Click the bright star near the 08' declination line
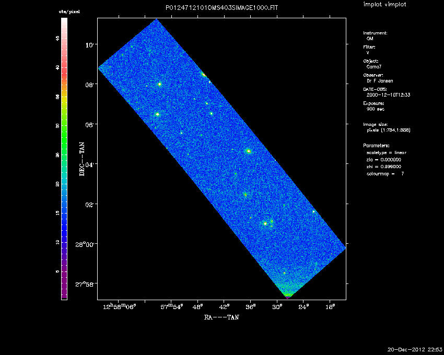Viewport: 444px width, 355px height. pyautogui.click(x=160, y=84)
